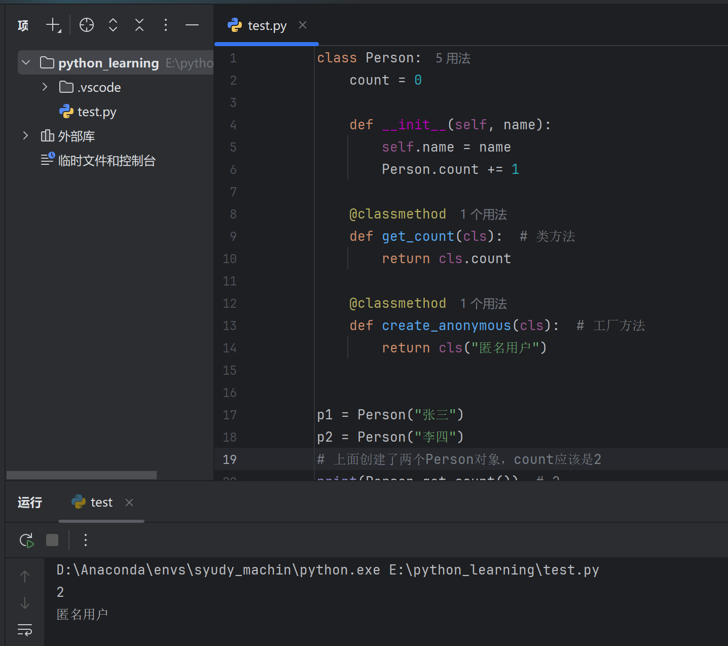This screenshot has height=646, width=728.
Task: Hide the project tool window
Action: [x=192, y=25]
